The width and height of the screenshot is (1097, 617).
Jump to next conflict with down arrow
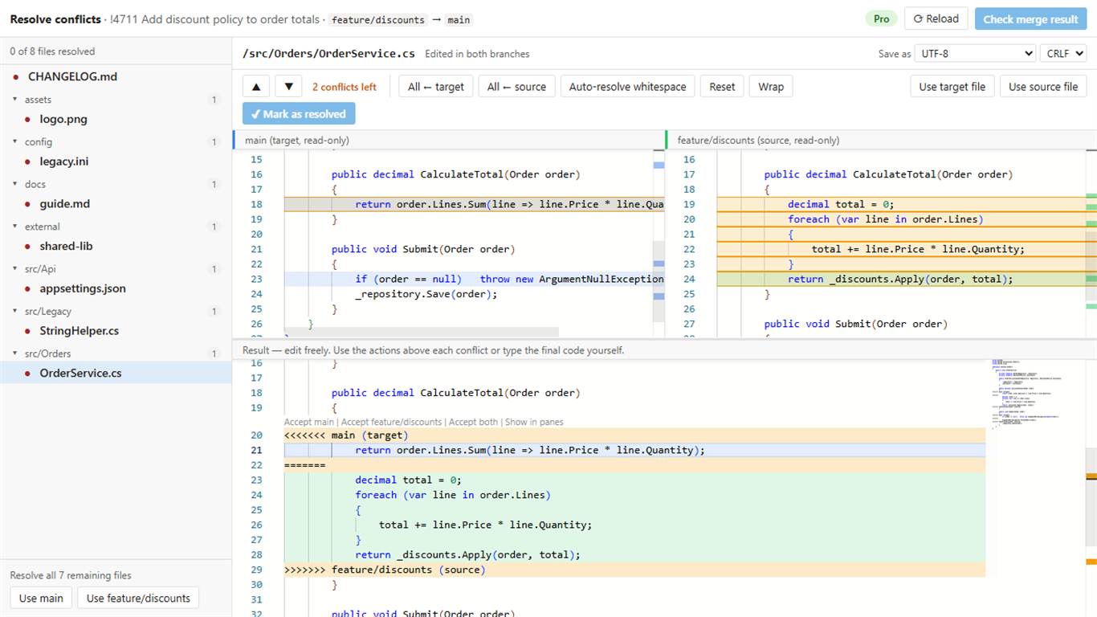[x=288, y=87]
